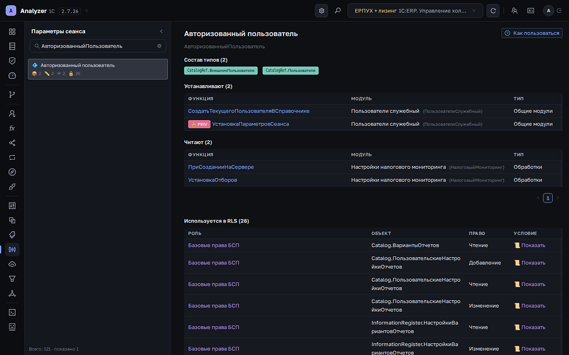Open the ID card icon in top bar
Screen dimensions: 569x355
pos(531,11)
